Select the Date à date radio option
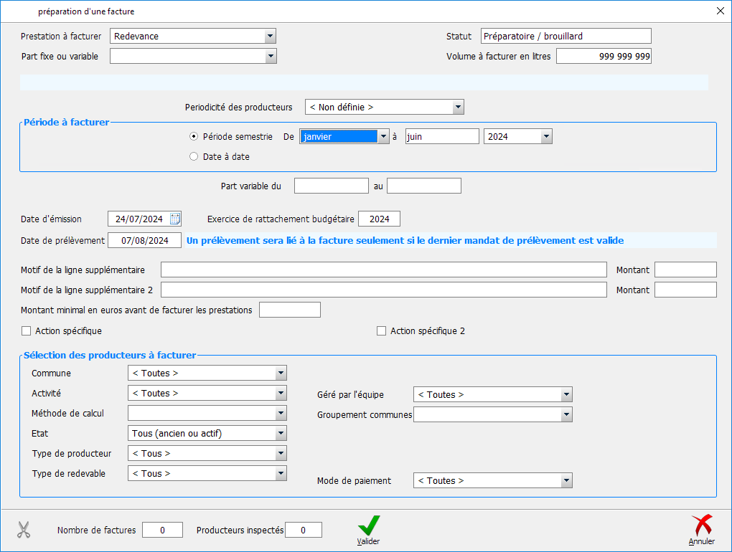 pyautogui.click(x=194, y=156)
